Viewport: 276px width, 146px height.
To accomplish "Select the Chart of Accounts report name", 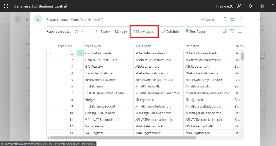I will point(98,53).
